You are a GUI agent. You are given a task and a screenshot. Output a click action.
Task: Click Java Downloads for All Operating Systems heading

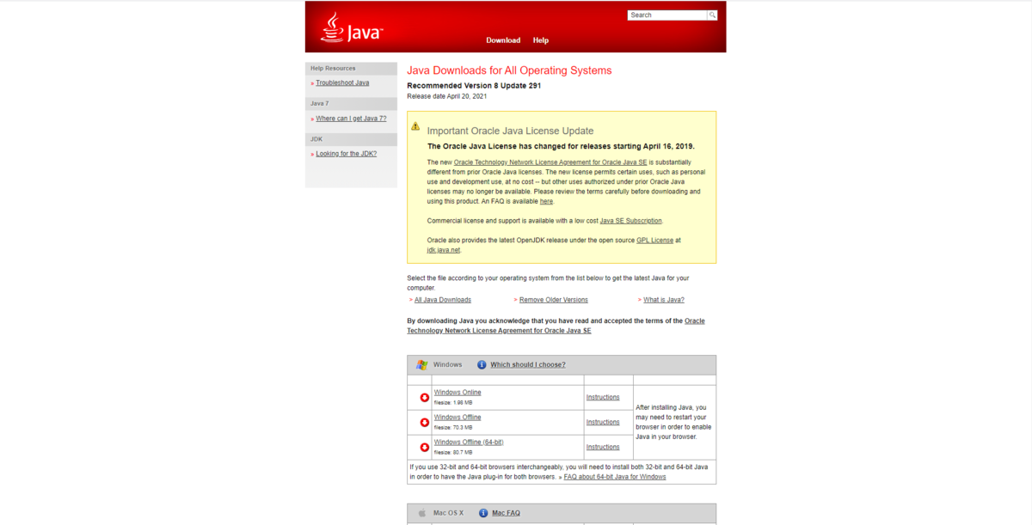coord(509,70)
